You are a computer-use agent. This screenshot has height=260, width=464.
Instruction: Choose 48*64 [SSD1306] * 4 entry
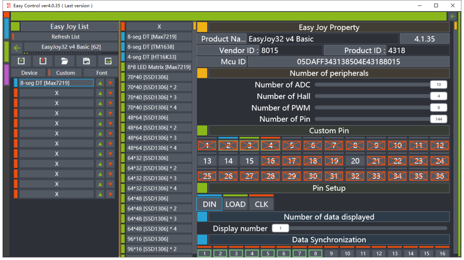coord(159,148)
